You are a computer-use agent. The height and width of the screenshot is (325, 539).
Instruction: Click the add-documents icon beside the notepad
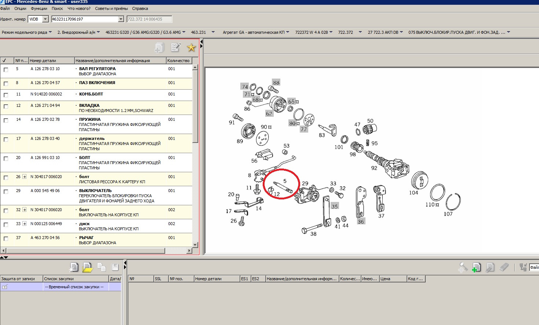[x=160, y=47]
